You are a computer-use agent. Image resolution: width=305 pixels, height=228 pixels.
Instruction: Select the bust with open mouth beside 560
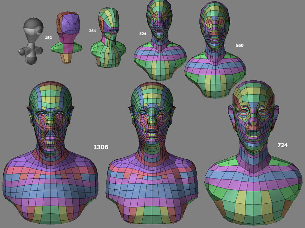215,50
